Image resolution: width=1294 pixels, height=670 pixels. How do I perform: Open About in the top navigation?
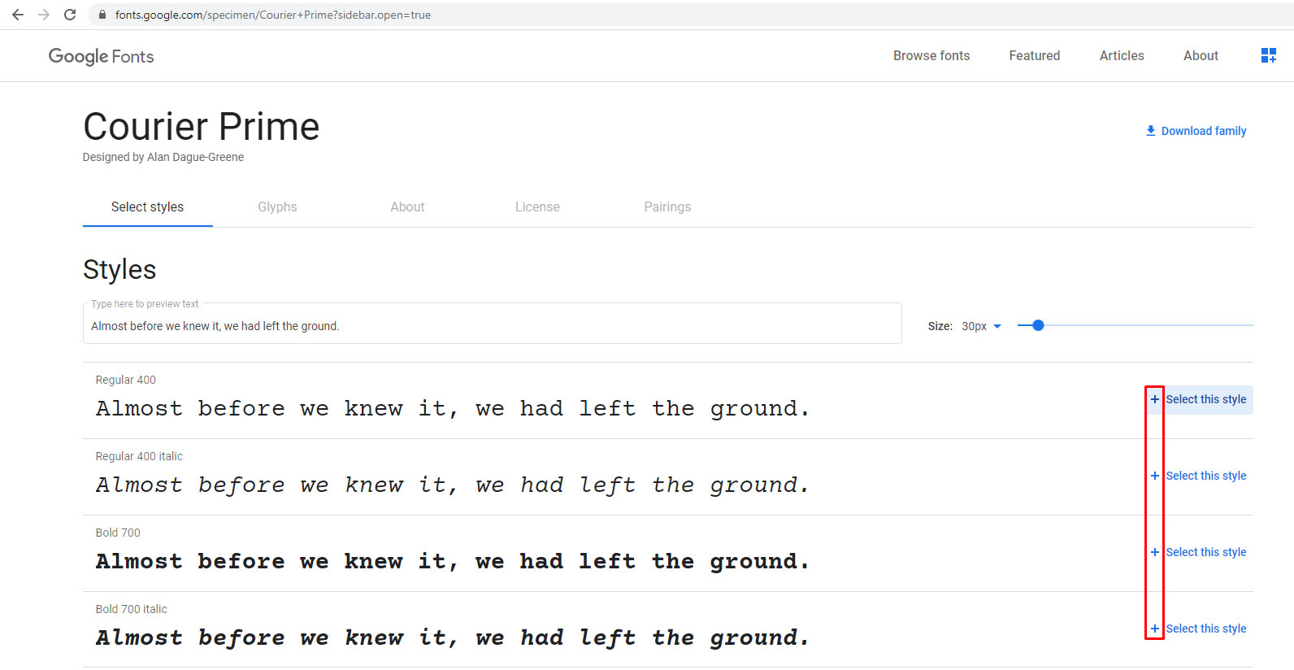coord(1201,55)
